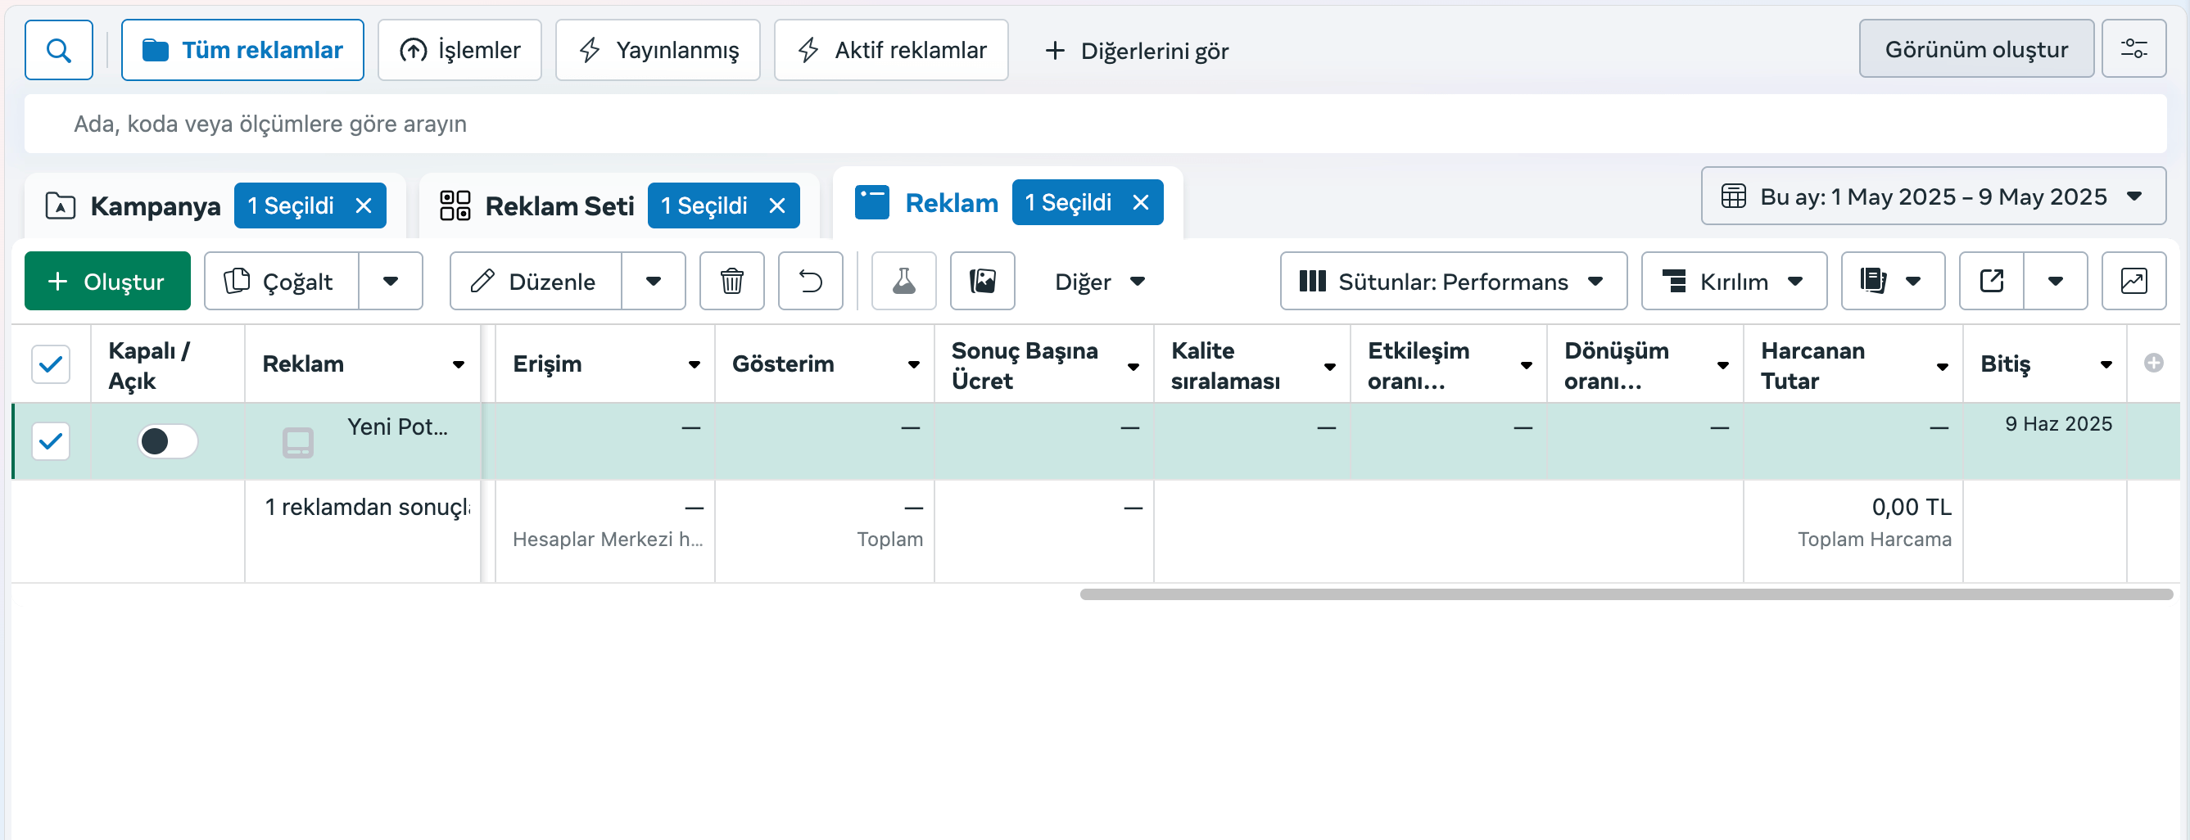Open the Bitiş column header menu
Image resolution: width=2190 pixels, height=840 pixels.
(2106, 365)
